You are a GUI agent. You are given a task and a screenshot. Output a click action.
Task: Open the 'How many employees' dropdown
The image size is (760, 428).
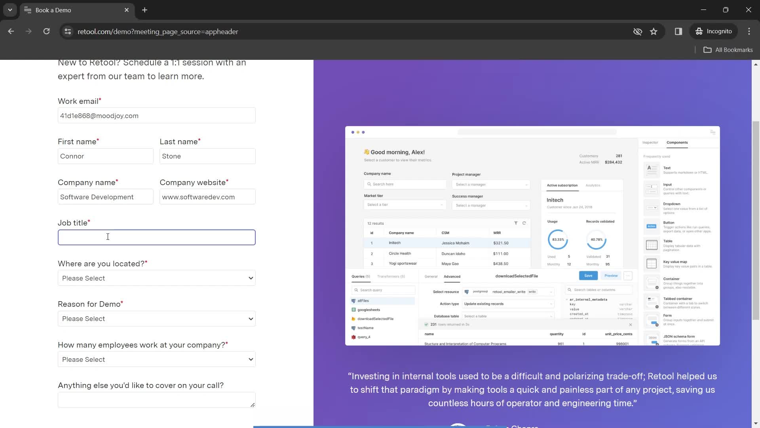tap(157, 359)
